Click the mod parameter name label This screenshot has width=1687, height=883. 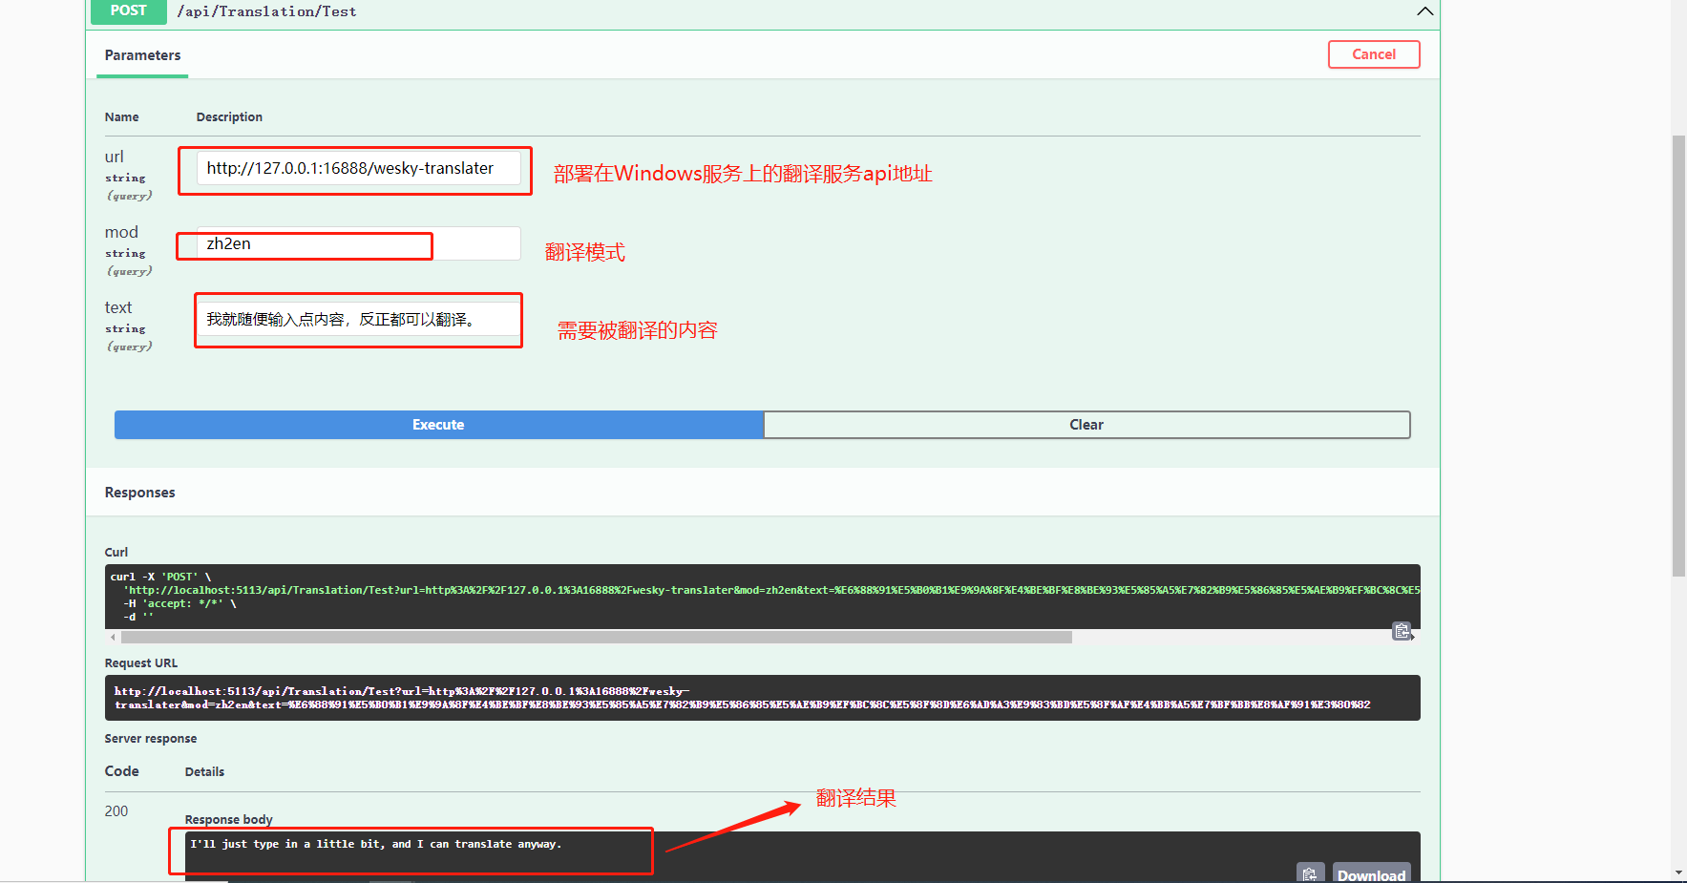pyautogui.click(x=121, y=232)
